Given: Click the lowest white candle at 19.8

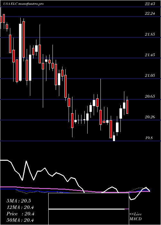Looking at the screenshot, I should pos(114,138).
